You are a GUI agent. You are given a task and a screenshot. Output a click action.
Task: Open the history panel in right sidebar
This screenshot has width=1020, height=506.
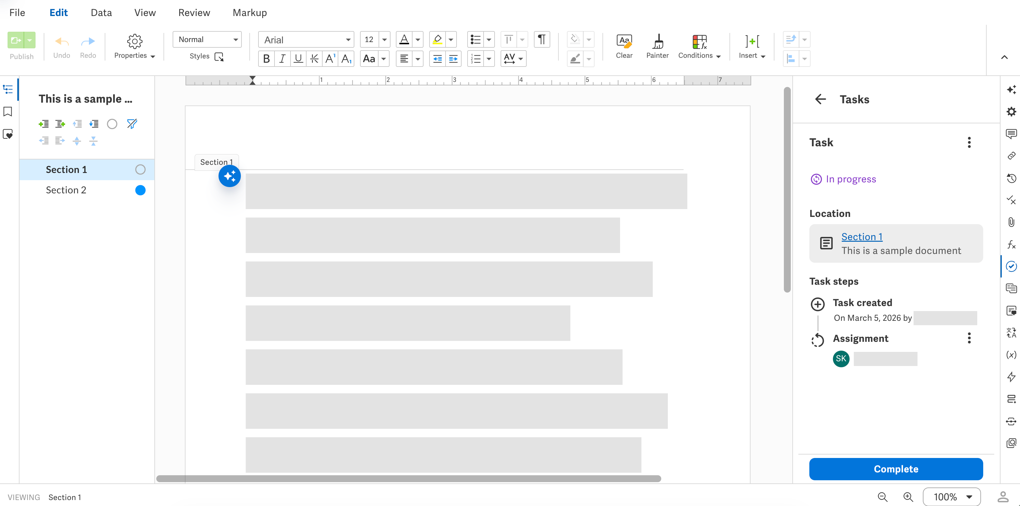pyautogui.click(x=1011, y=178)
